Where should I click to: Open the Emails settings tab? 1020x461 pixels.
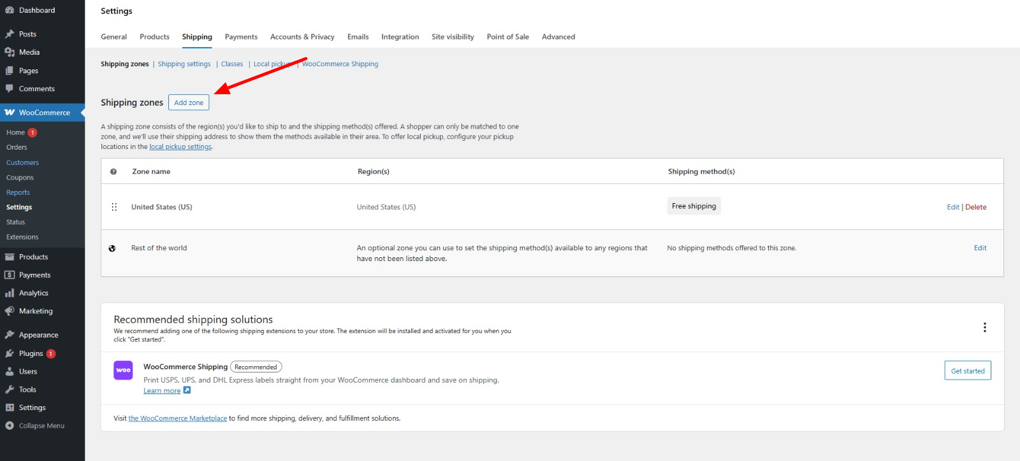click(x=358, y=37)
